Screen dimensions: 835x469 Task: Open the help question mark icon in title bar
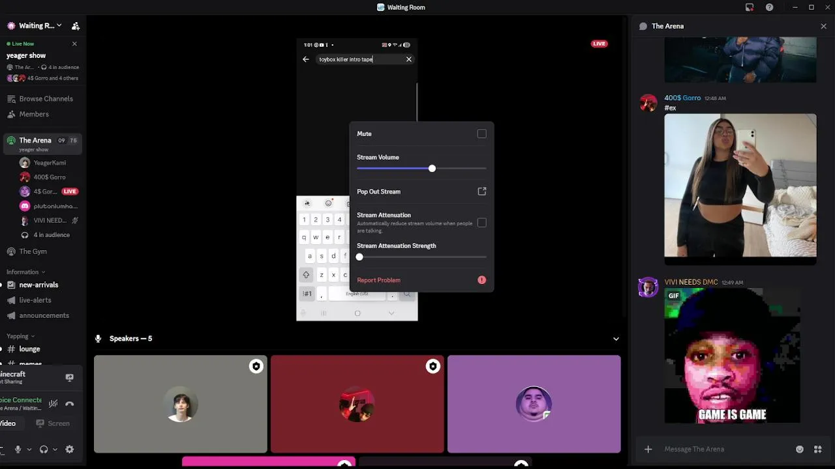click(x=769, y=7)
